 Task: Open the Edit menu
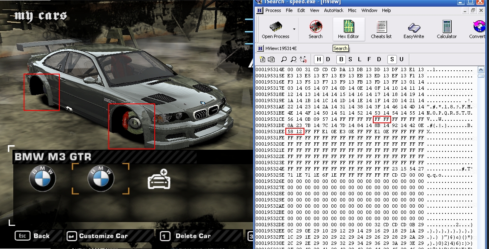(x=301, y=10)
